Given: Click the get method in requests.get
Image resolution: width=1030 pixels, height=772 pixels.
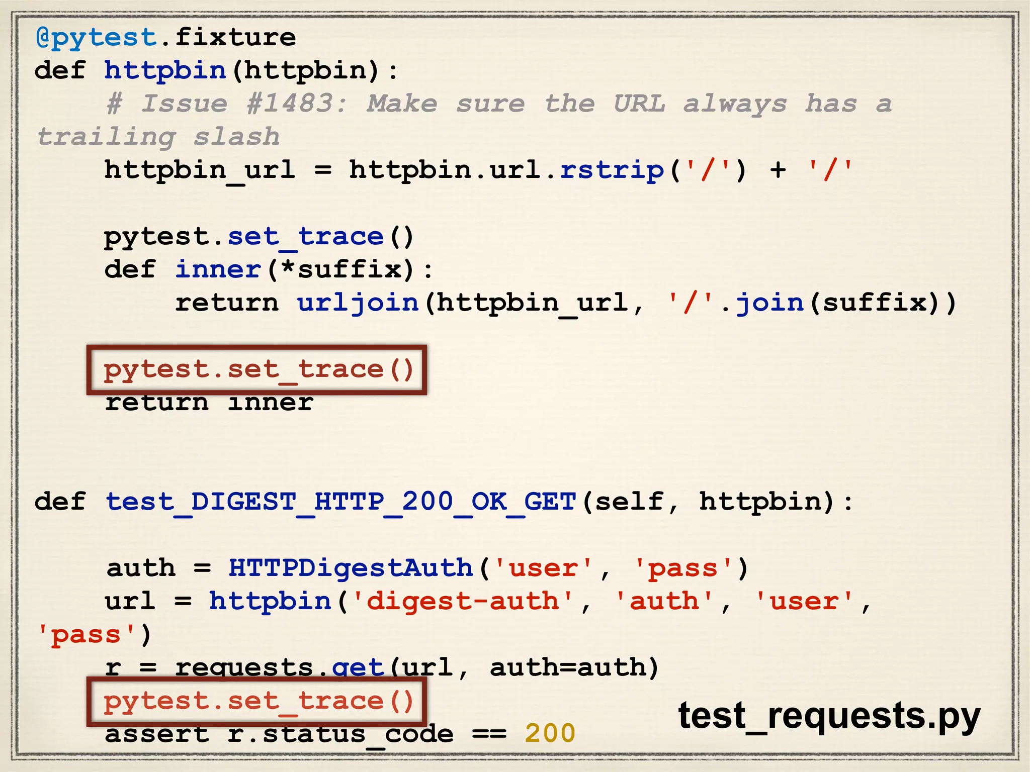Looking at the screenshot, I should pos(358,667).
